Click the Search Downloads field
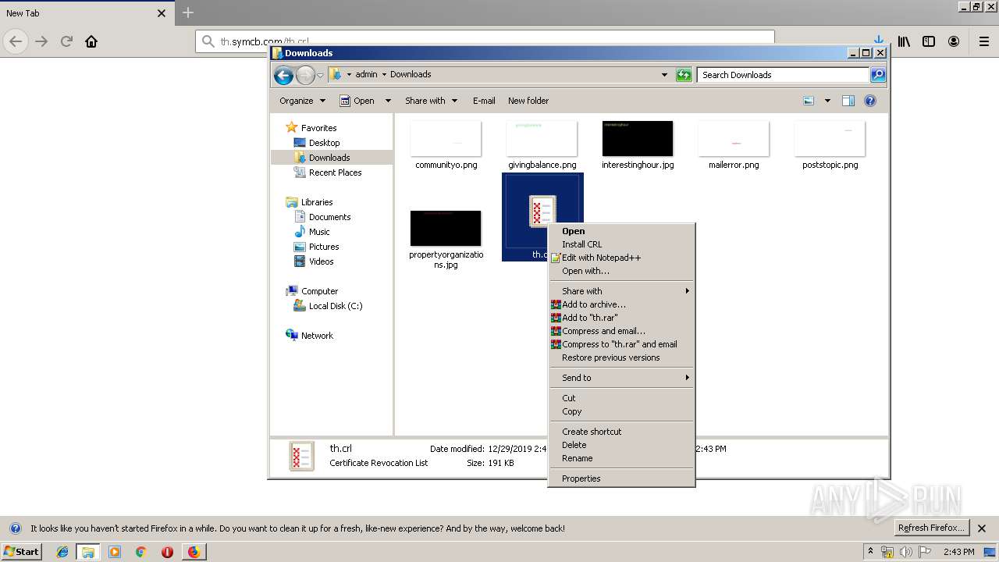This screenshot has height=562, width=999. point(783,75)
